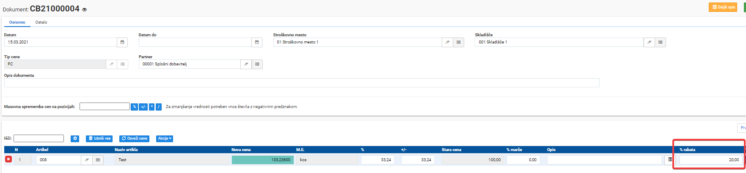Image resolution: width=746 pixels, height=173 pixels.
Task: Apply plus/minus mass price change
Action: [x=143, y=107]
